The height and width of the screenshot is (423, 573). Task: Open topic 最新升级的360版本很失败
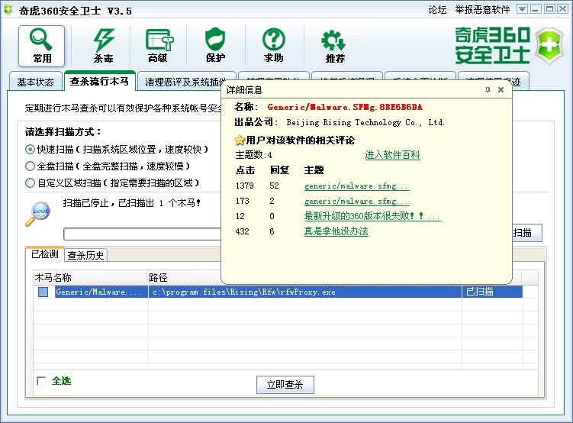coord(372,216)
